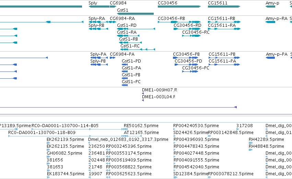Click the GstS1 gene label
This screenshot has width=292, height=179.
122,10
